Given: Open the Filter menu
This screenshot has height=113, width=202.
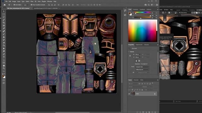Looking at the screenshot, I should (x=32, y=1).
